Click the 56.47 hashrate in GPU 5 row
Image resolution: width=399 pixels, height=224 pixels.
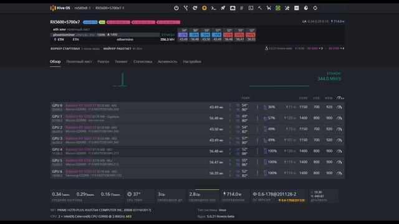click(x=216, y=162)
